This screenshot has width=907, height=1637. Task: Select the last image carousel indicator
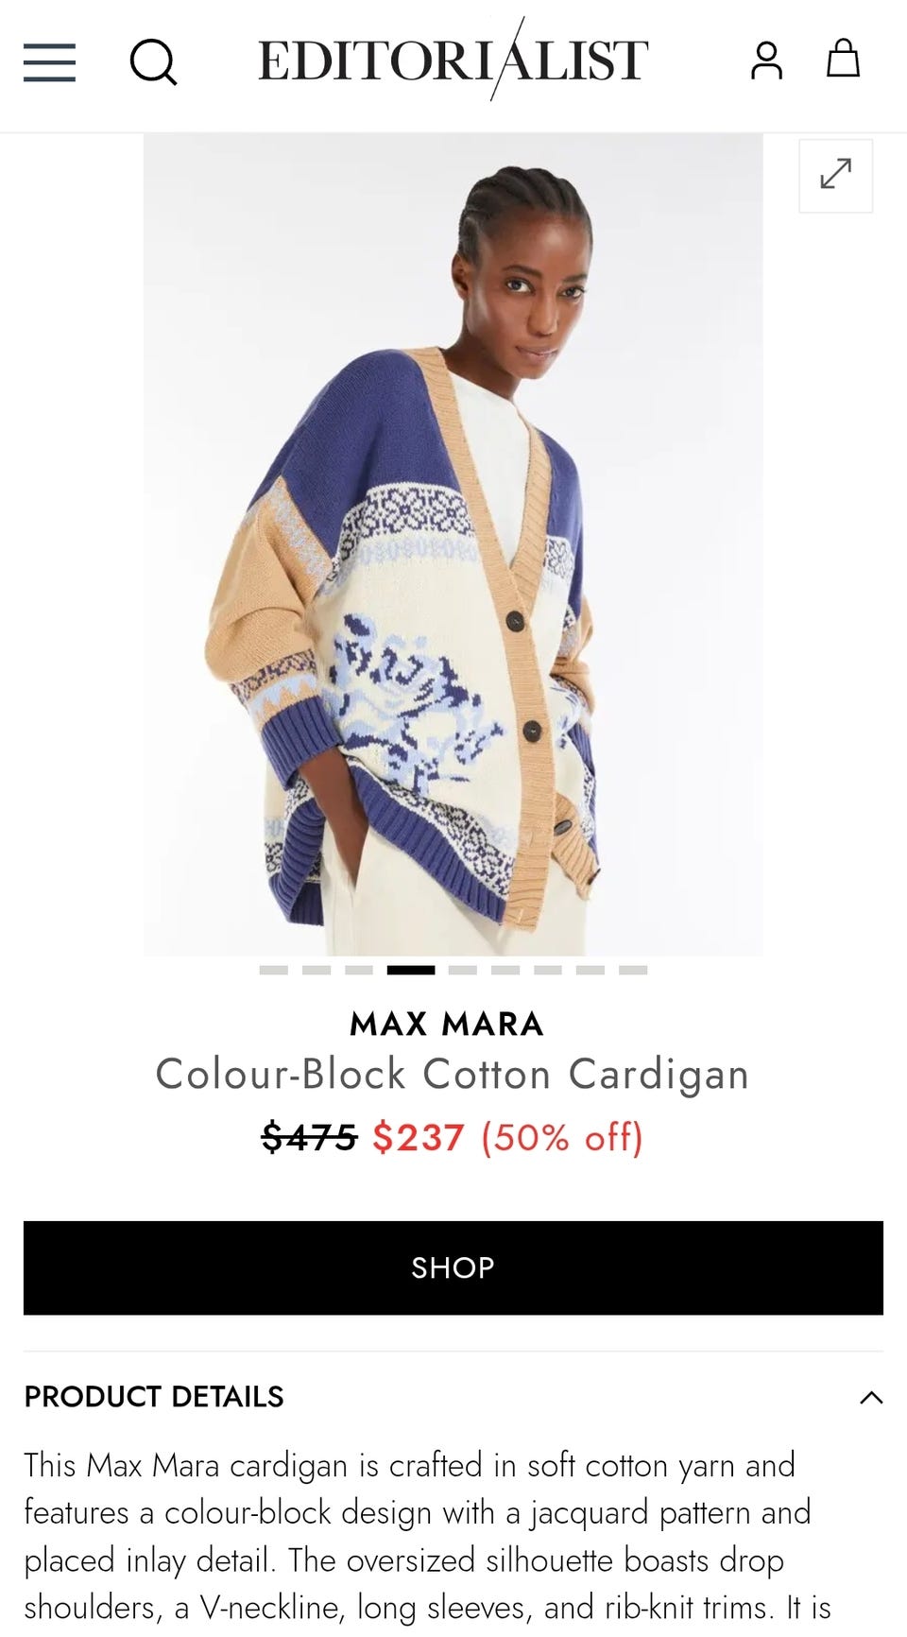633,970
